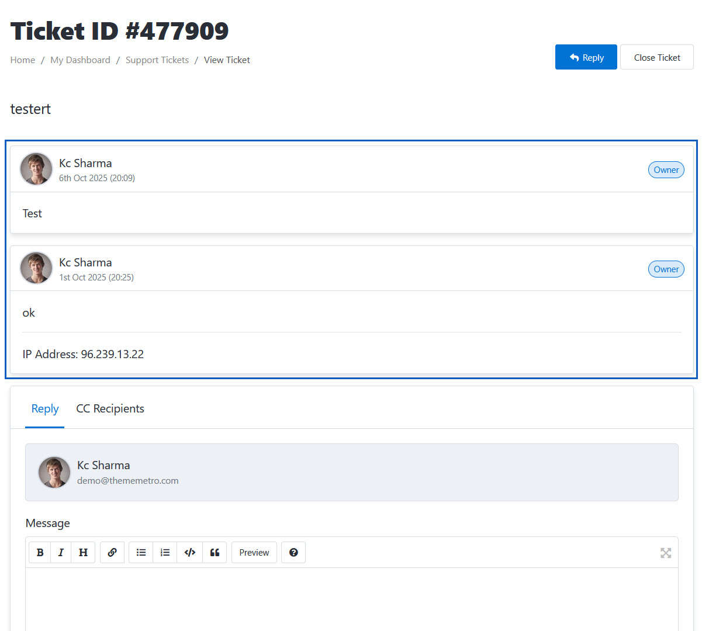Insert a blockquote in message

click(x=215, y=553)
